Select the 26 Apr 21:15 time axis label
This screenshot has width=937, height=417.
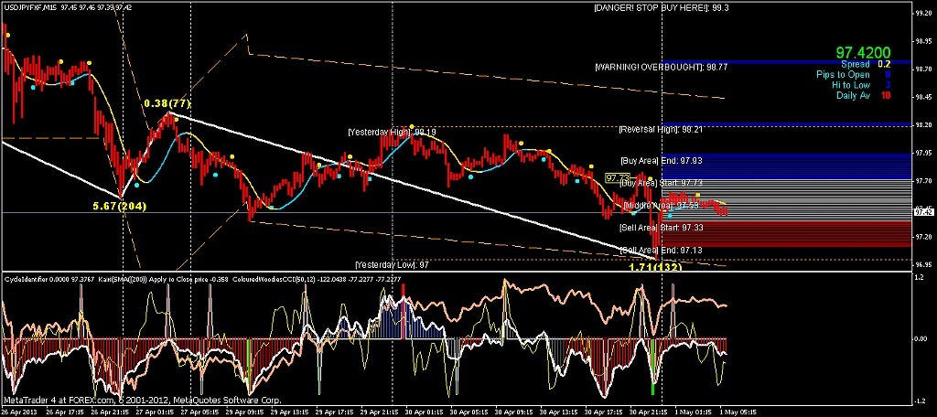click(x=108, y=412)
